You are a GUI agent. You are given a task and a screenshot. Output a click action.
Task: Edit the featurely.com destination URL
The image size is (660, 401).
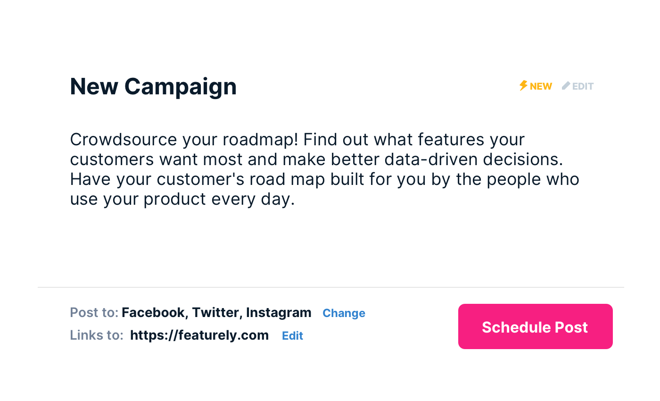(x=292, y=335)
